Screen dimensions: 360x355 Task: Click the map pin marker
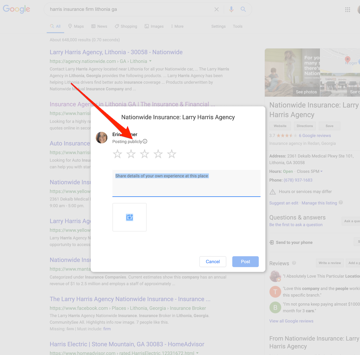348,60
